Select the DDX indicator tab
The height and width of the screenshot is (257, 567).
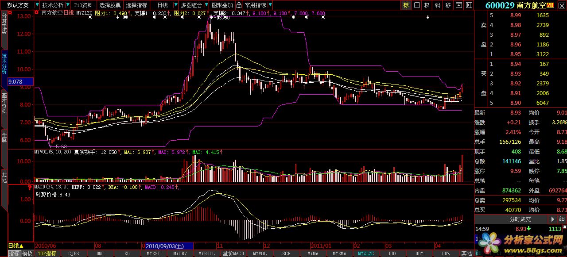(392, 253)
